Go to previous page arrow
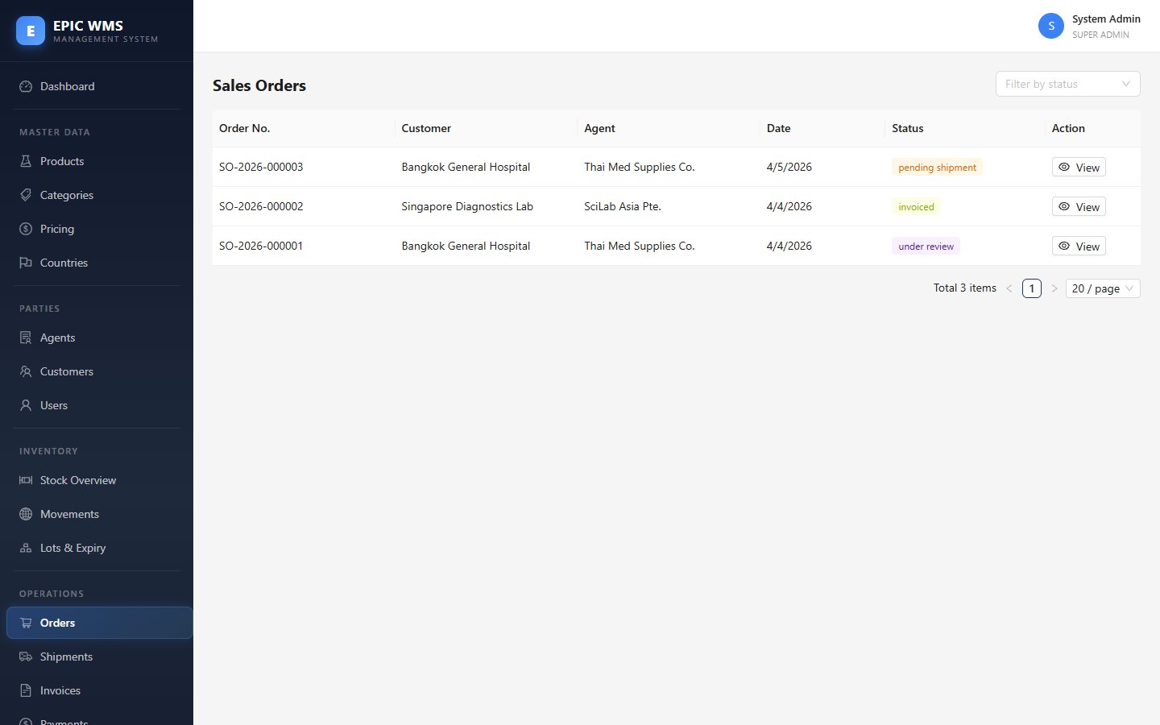The height and width of the screenshot is (725, 1160). [x=1009, y=288]
